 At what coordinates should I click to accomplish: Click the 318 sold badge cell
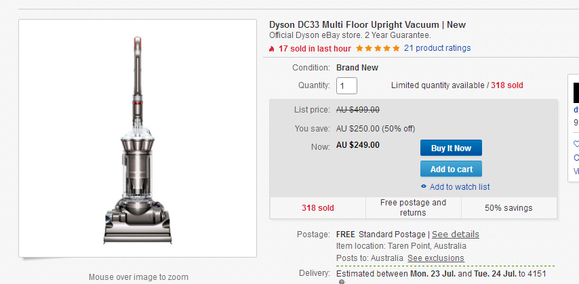point(317,208)
